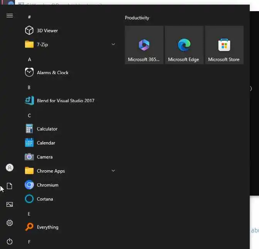Open user account icon in sidebar

click(x=10, y=168)
